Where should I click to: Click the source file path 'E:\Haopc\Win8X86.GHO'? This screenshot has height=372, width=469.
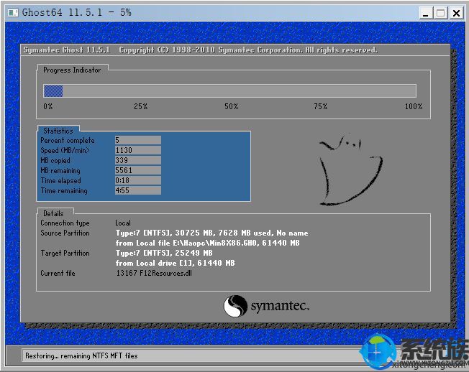(214, 243)
